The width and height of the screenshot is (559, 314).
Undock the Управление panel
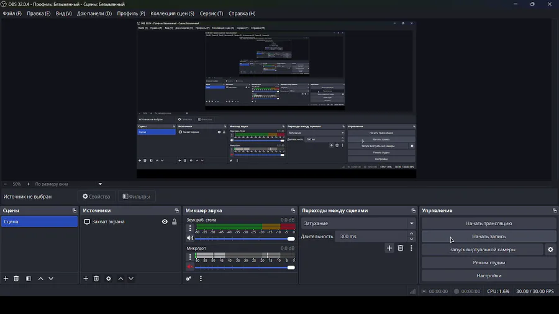(x=555, y=210)
